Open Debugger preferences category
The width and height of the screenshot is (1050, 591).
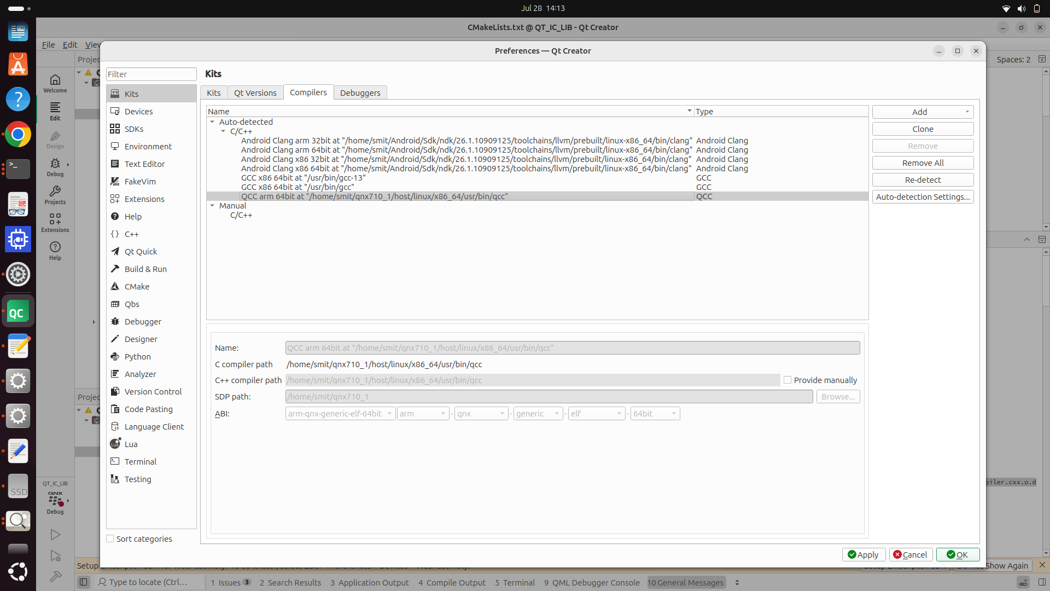tap(151, 321)
